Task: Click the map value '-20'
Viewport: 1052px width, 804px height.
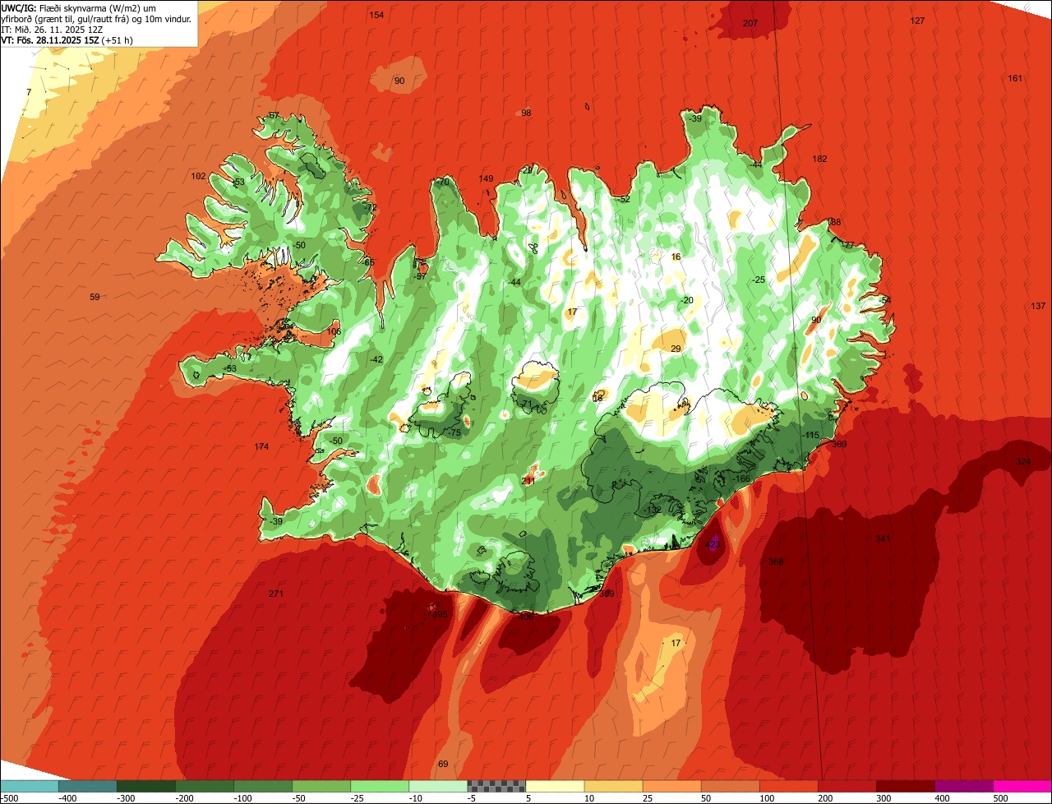Action: click(x=687, y=300)
